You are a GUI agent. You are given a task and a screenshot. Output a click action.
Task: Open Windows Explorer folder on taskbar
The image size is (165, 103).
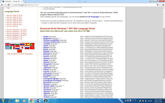[17, 101]
